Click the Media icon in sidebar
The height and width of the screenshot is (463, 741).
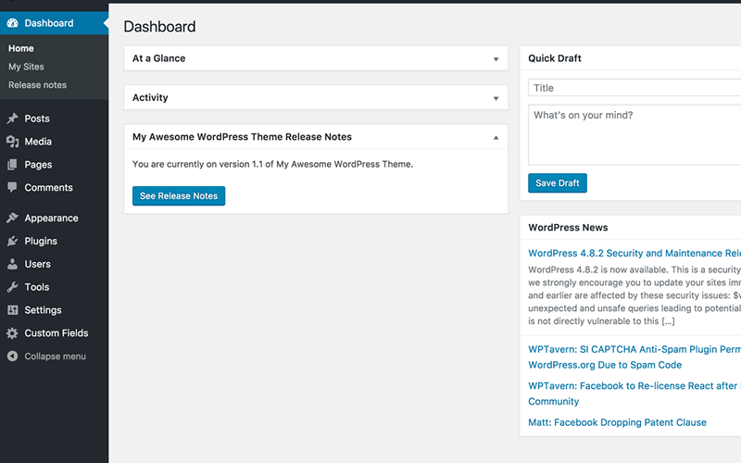coord(12,142)
